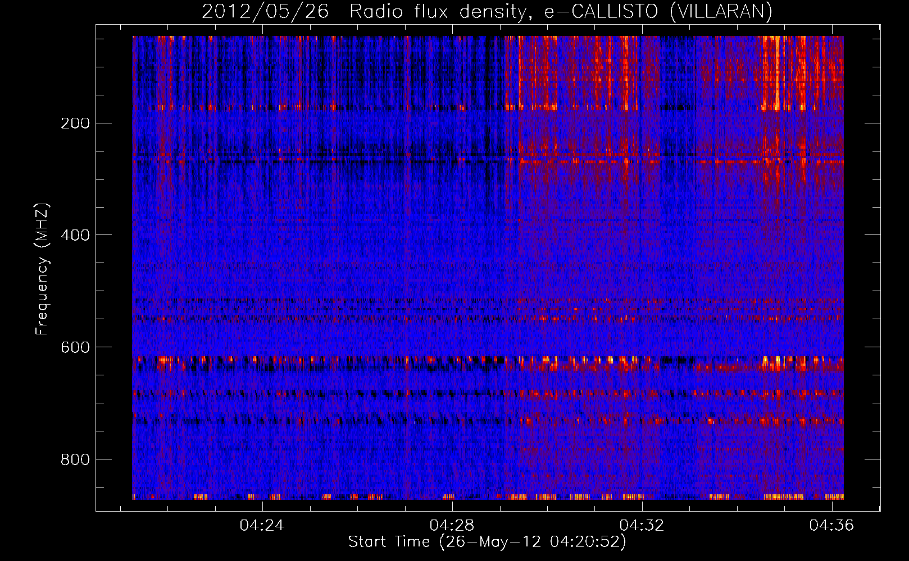Click the plot title 'Radio flux density, e-CALLISTO (VILLARAN)'
The height and width of the screenshot is (561, 909).
pos(561,12)
